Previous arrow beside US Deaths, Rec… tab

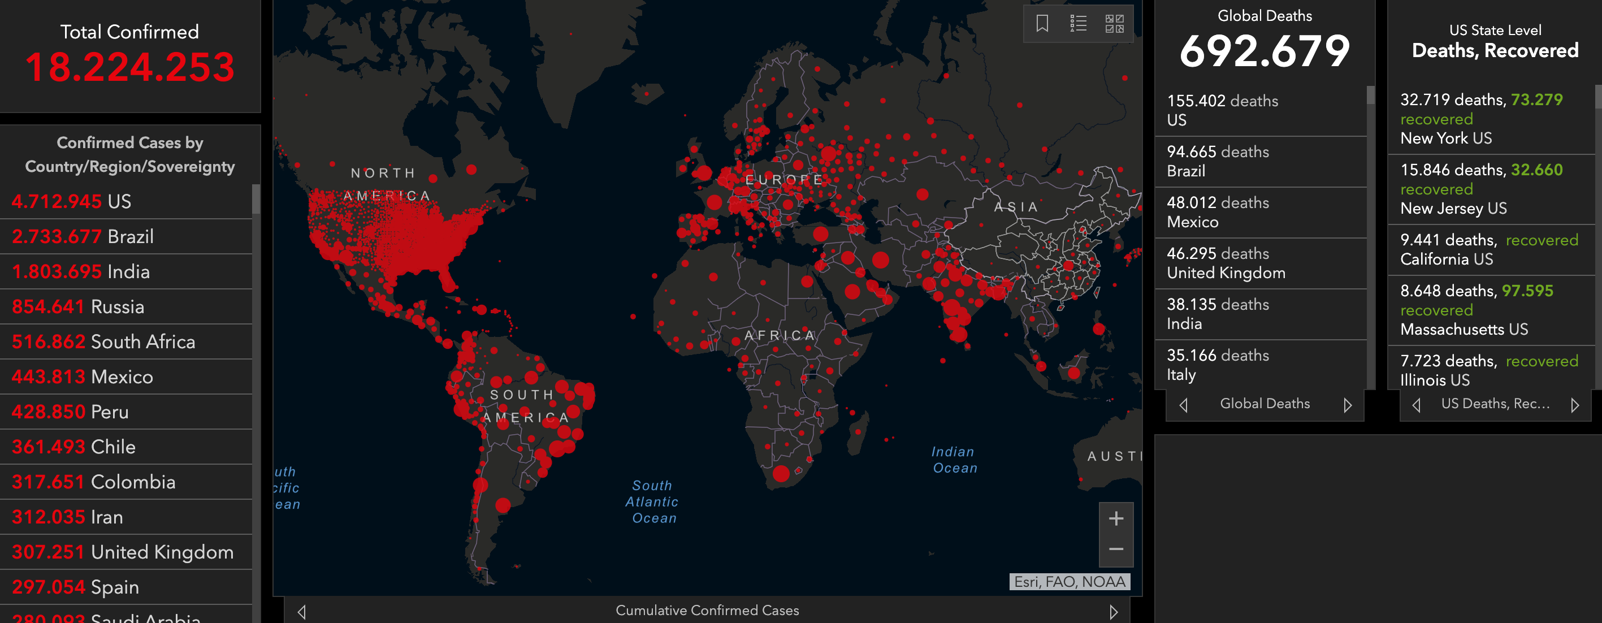(1416, 405)
